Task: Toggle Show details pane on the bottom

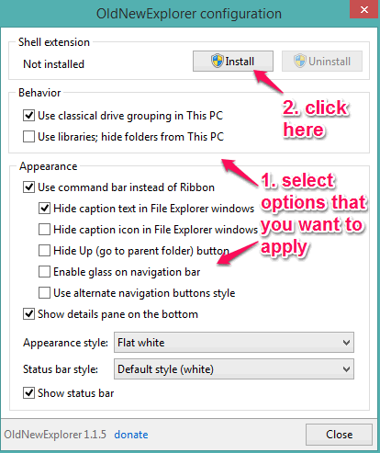Action: 28,314
